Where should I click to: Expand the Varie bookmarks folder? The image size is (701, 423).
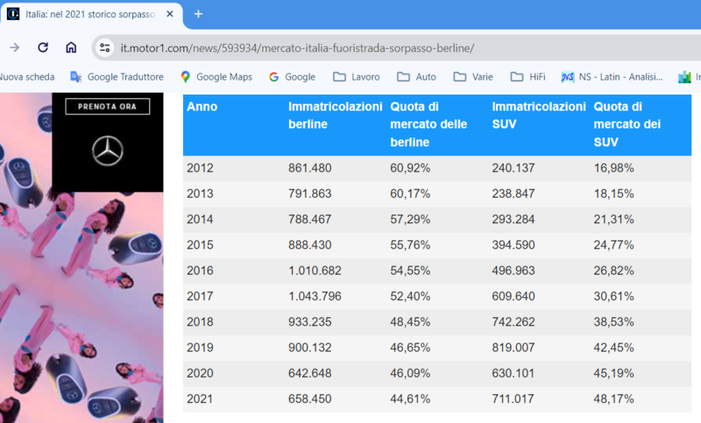(x=472, y=77)
